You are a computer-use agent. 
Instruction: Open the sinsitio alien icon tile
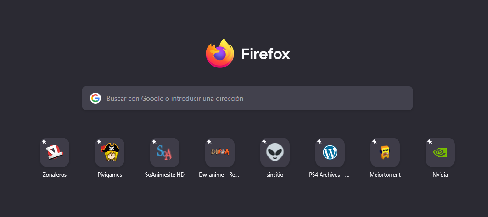point(275,152)
